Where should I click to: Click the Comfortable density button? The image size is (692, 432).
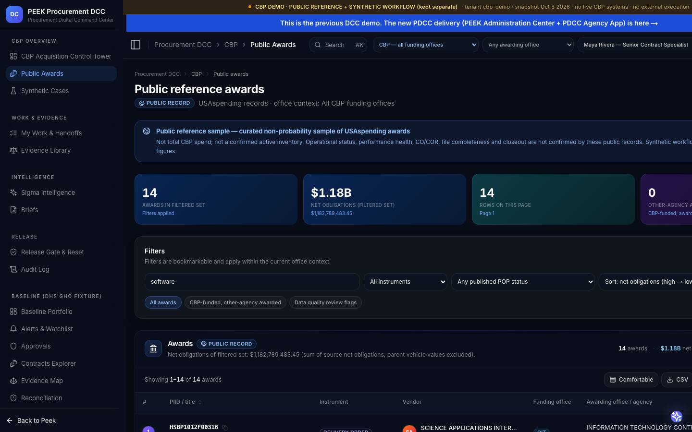[631, 380]
